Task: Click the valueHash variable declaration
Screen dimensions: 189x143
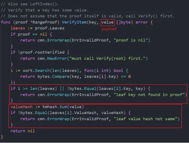Action: pyautogui.click(x=21, y=107)
